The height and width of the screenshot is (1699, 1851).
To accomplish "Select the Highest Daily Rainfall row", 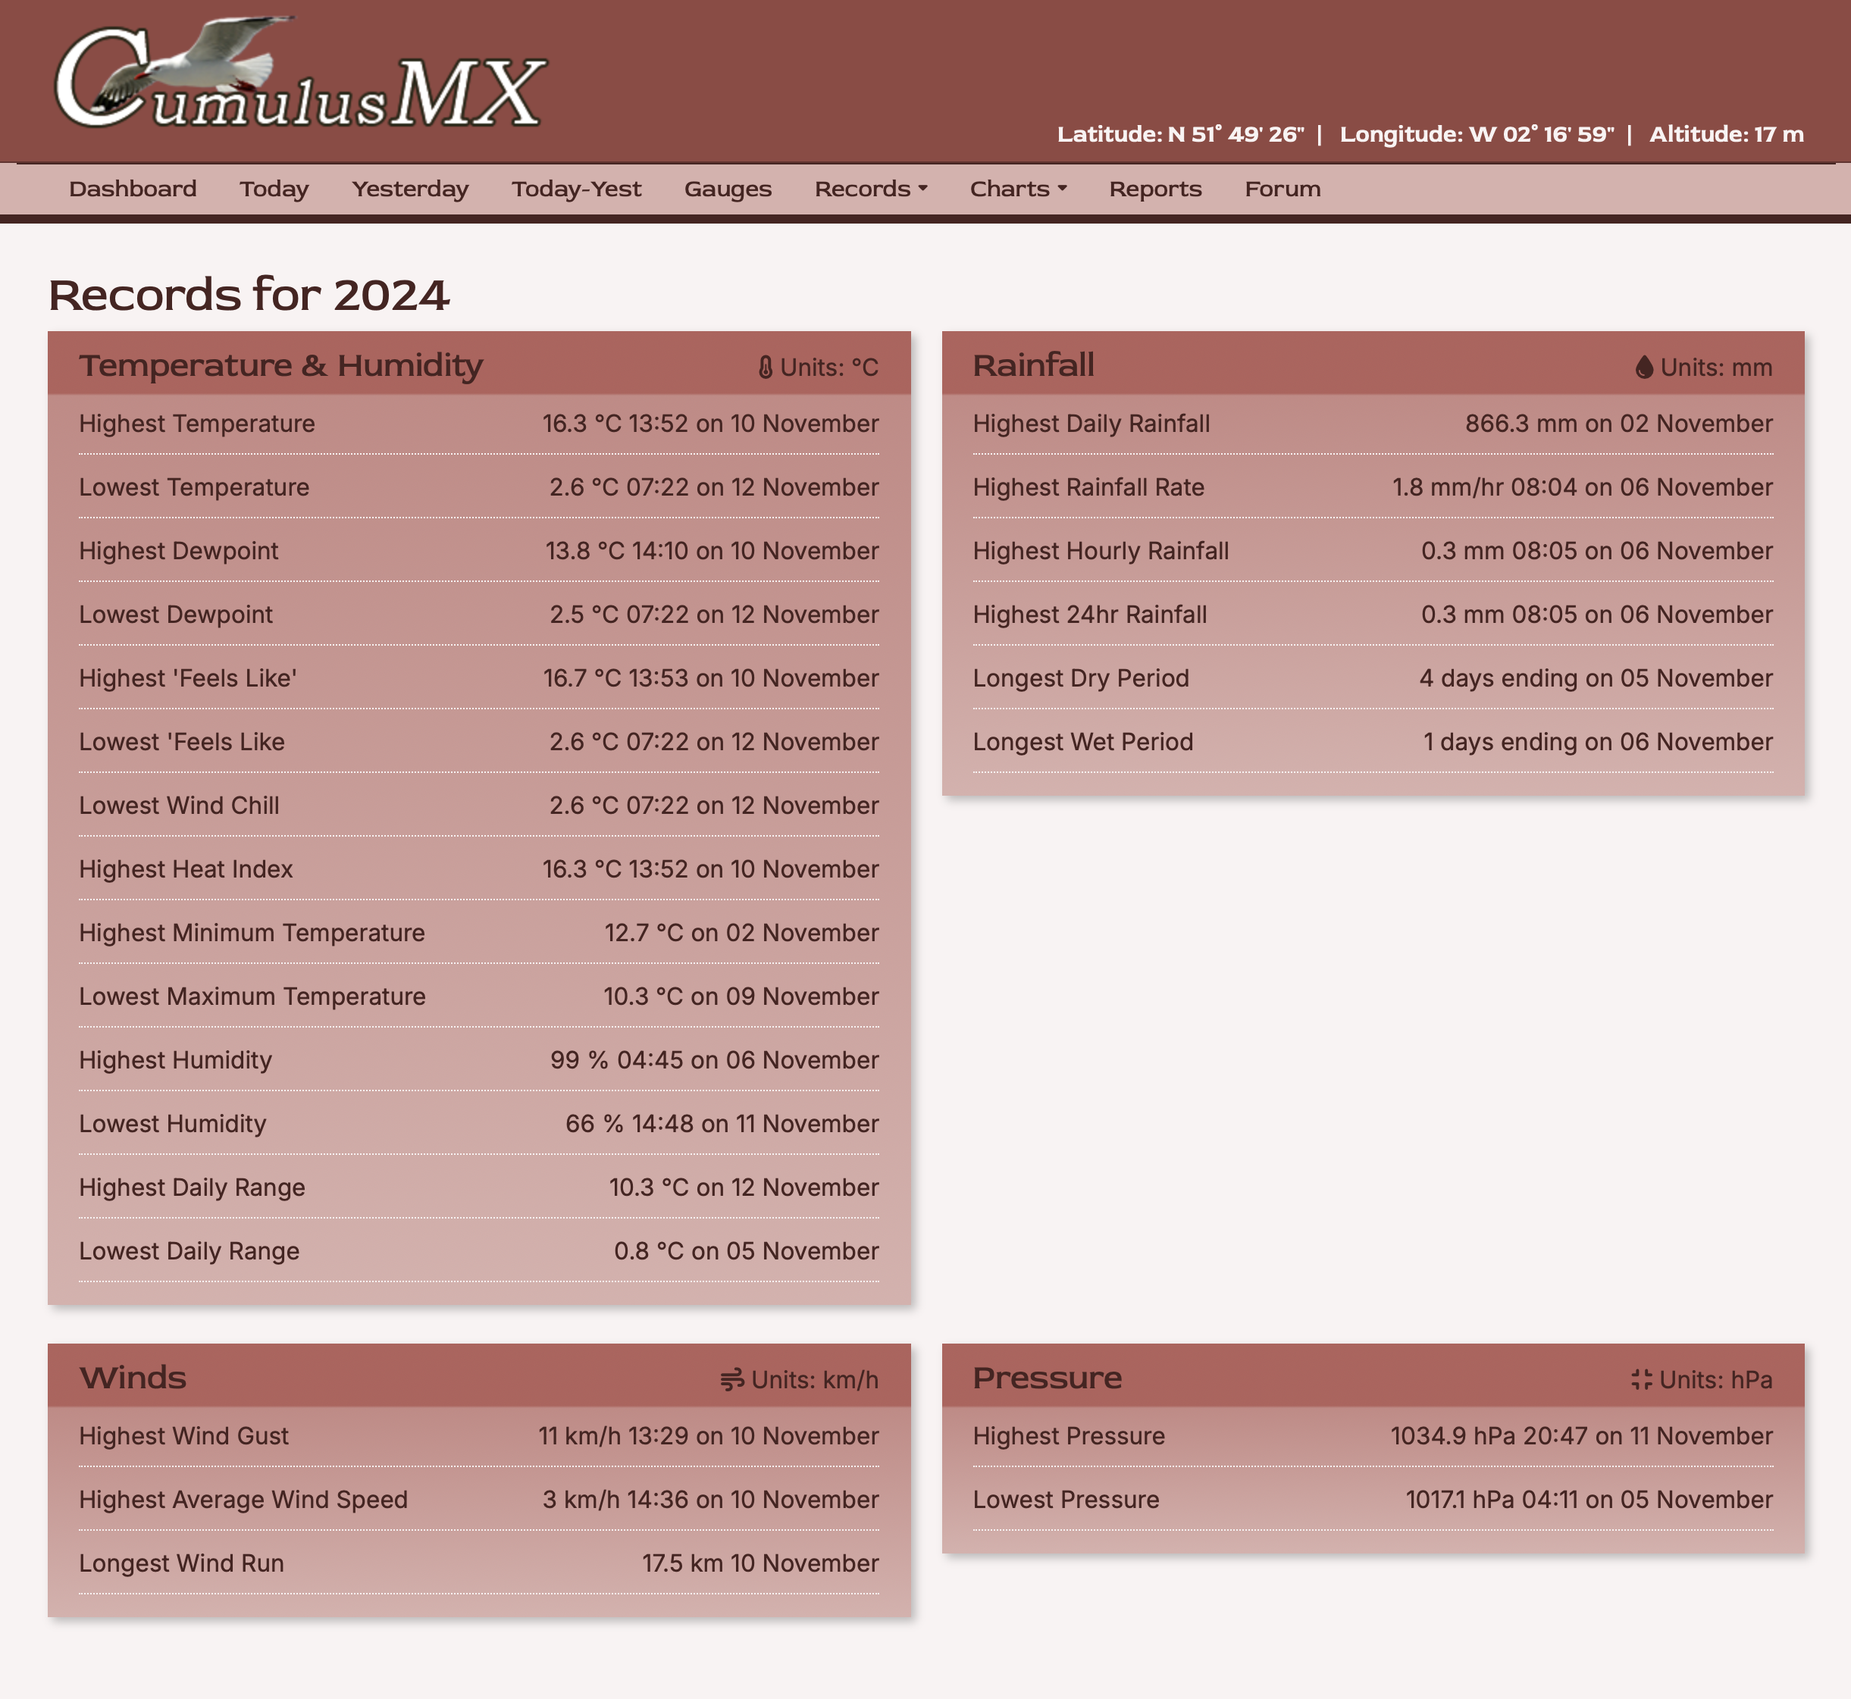I will coord(1372,424).
